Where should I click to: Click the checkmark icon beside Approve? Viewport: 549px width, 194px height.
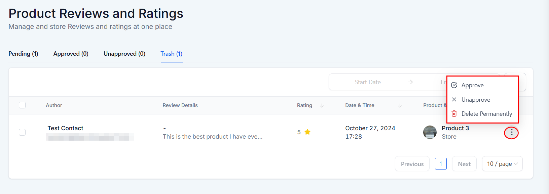coord(454,85)
